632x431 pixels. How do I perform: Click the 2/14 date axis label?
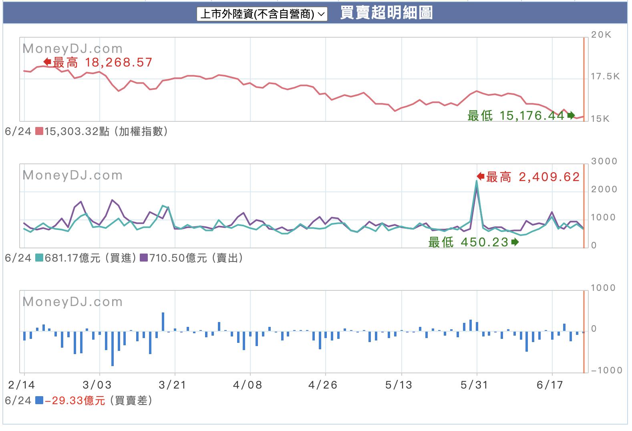point(21,385)
